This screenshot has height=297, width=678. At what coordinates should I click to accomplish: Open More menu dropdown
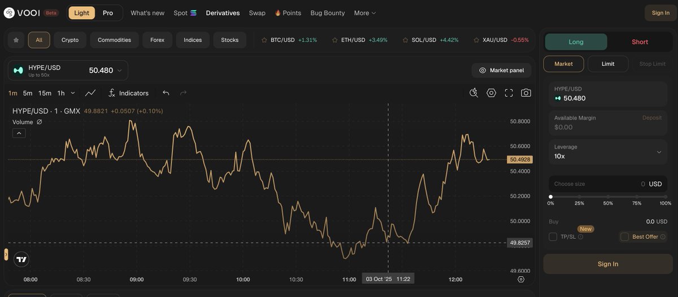[x=364, y=13]
